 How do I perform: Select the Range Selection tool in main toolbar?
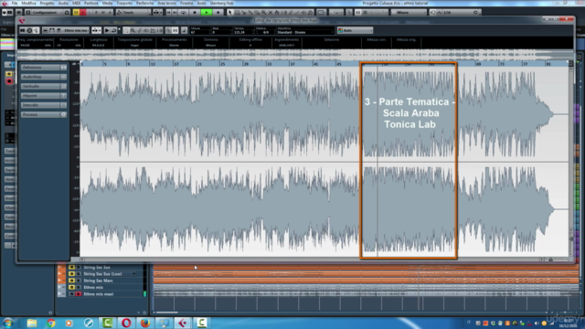[x=237, y=12]
